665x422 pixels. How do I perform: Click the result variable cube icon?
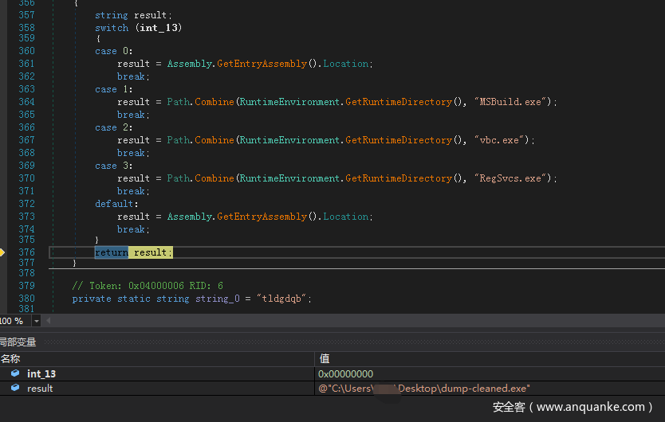click(x=15, y=388)
